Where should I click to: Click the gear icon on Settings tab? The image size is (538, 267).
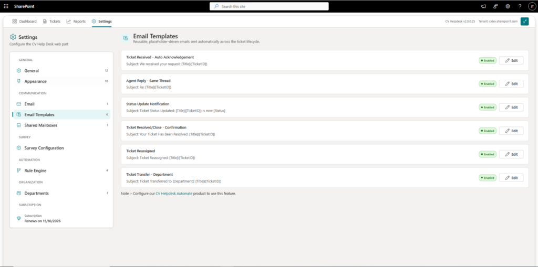coord(94,22)
